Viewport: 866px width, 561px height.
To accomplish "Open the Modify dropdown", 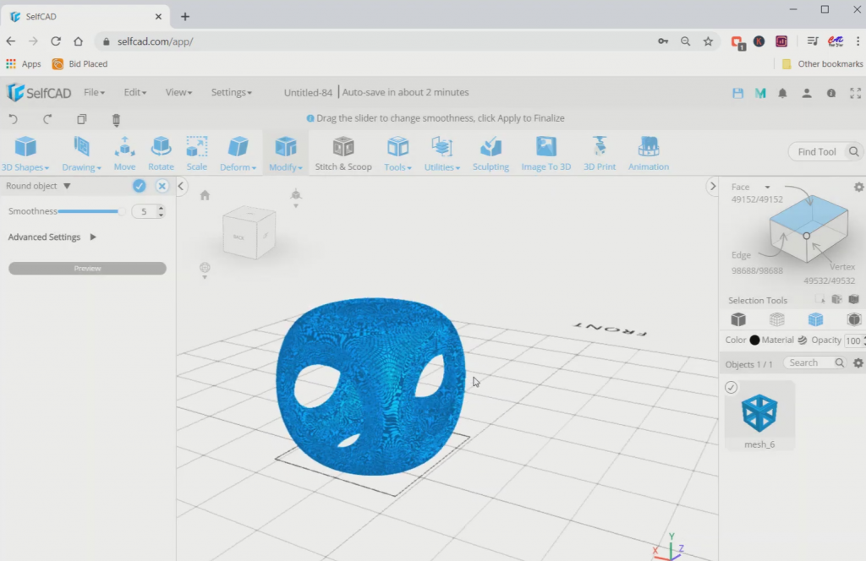I will (285, 152).
